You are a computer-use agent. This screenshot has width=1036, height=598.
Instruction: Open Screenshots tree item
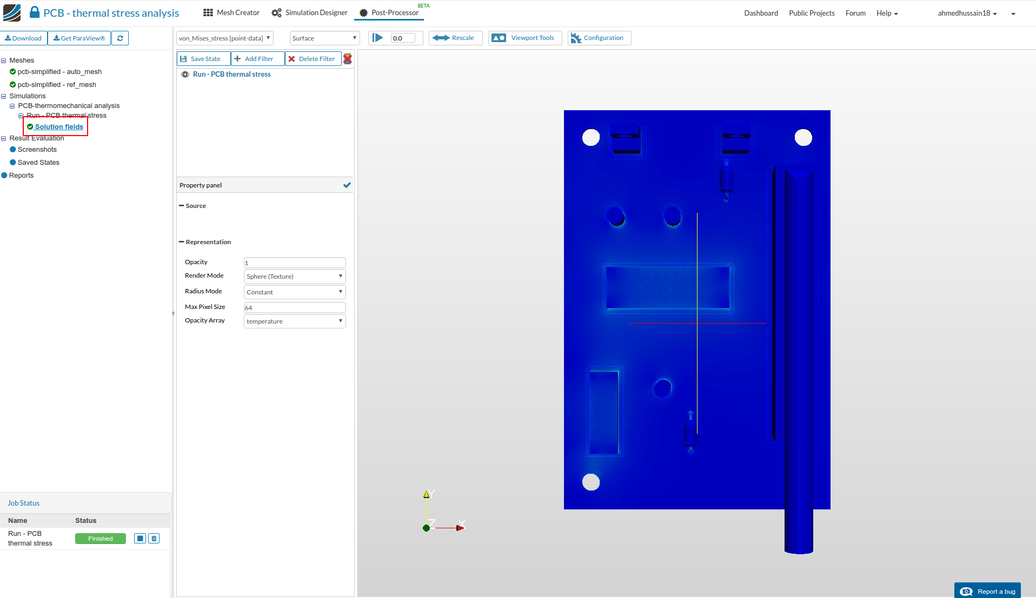[x=37, y=150]
